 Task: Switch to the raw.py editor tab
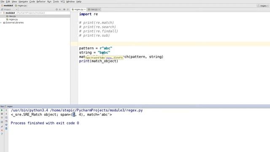(x=93, y=9)
